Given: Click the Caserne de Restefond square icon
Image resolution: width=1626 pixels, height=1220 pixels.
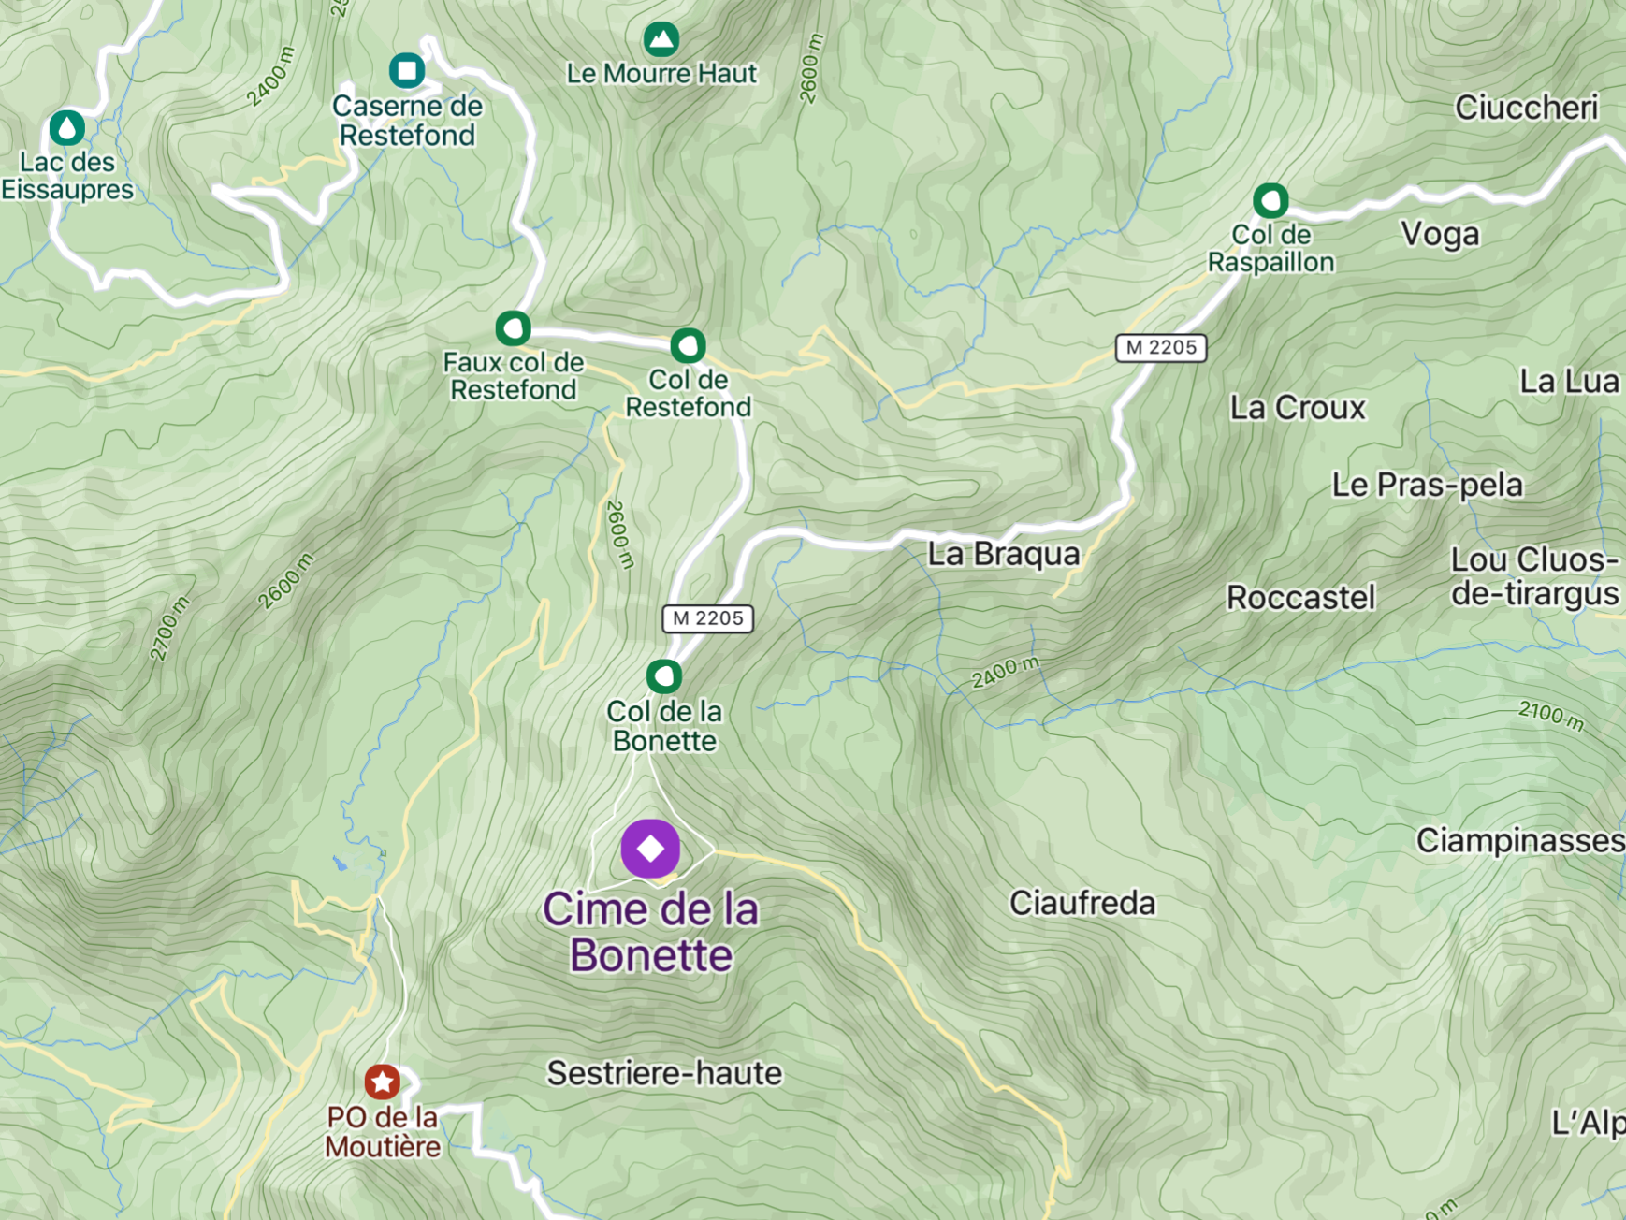Looking at the screenshot, I should [x=407, y=69].
